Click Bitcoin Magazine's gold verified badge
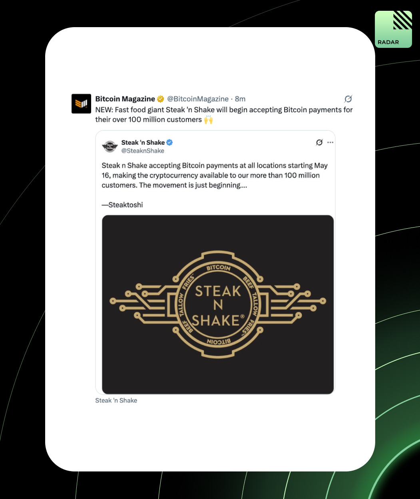The image size is (420, 499). (x=160, y=99)
